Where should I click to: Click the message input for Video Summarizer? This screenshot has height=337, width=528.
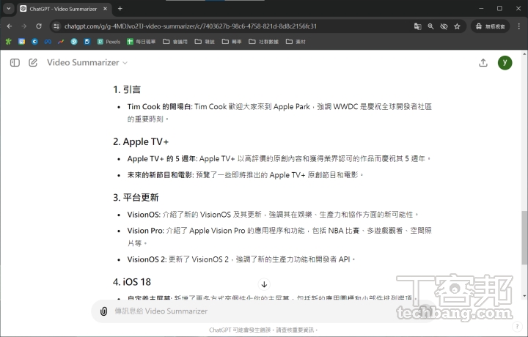coord(263,311)
